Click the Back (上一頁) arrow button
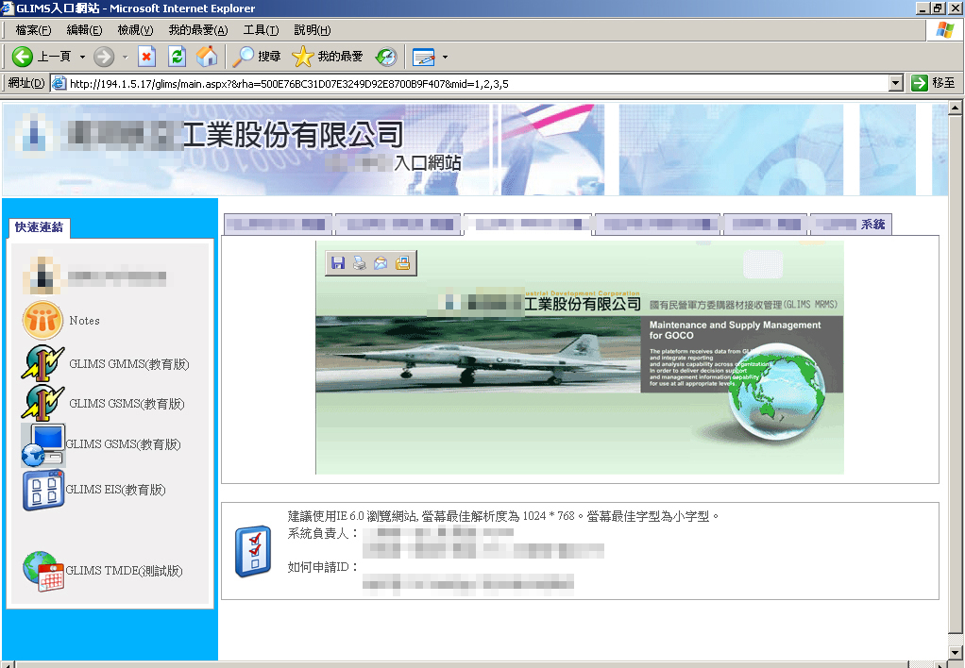This screenshot has height=668, width=965. (23, 57)
